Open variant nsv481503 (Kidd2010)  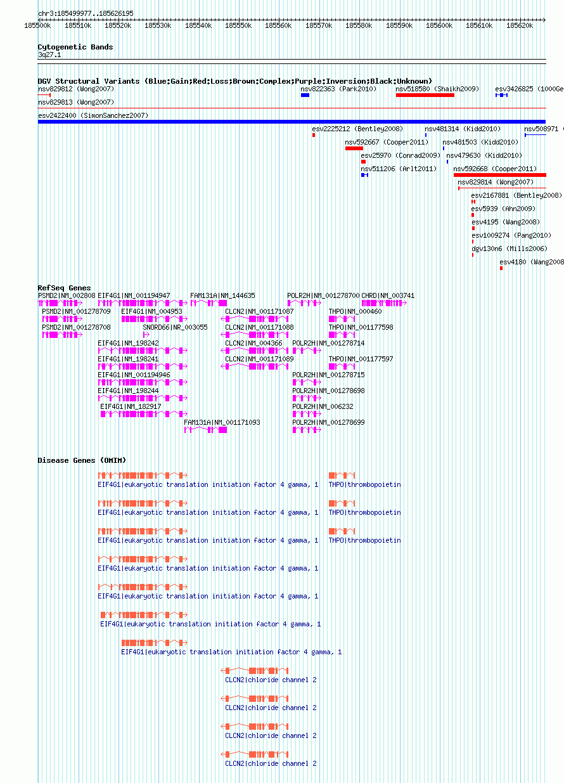tap(480, 143)
